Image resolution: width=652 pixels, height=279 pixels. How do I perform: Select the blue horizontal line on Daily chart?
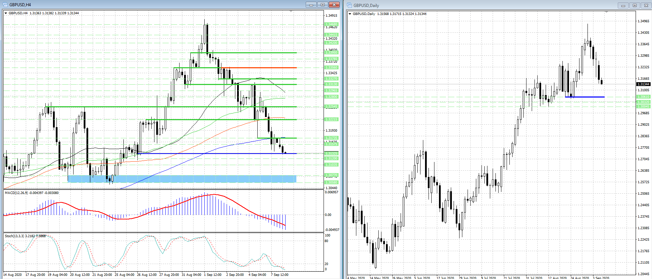click(x=586, y=97)
